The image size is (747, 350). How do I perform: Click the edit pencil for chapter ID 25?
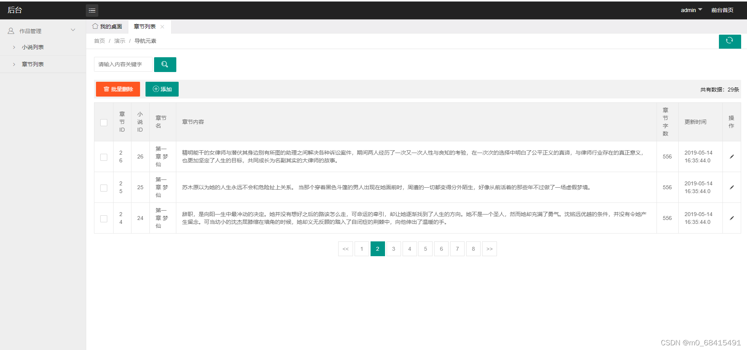coord(732,187)
